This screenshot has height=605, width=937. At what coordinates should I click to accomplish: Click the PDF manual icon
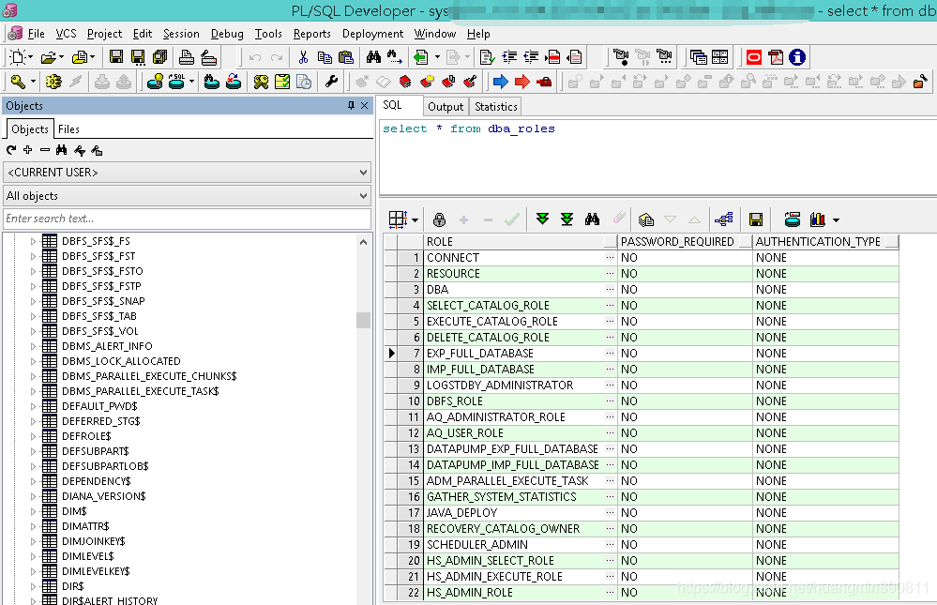tap(776, 57)
